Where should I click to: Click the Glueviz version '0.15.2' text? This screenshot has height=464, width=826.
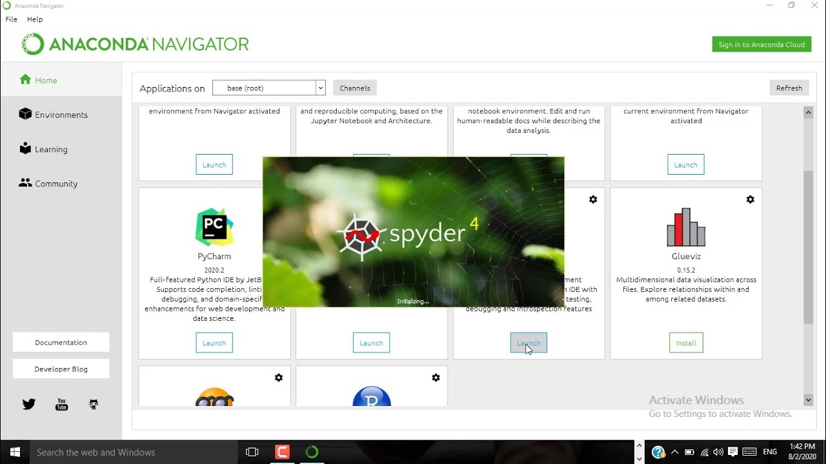(x=686, y=270)
